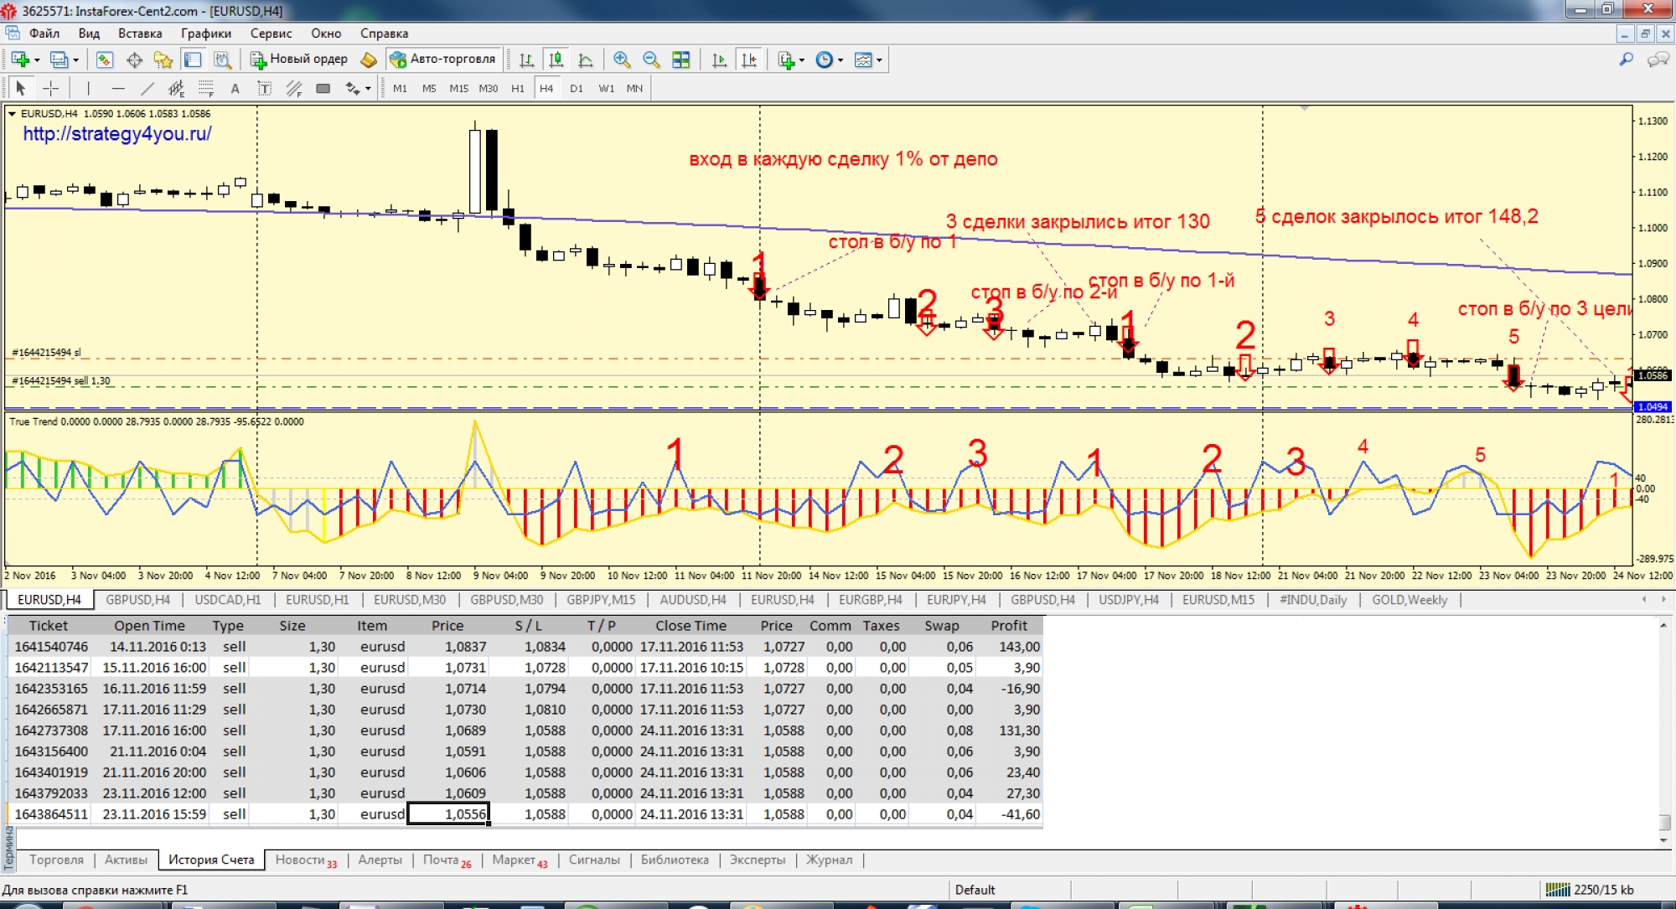Click the Новый ордер button
This screenshot has width=1676, height=909.
pos(299,59)
